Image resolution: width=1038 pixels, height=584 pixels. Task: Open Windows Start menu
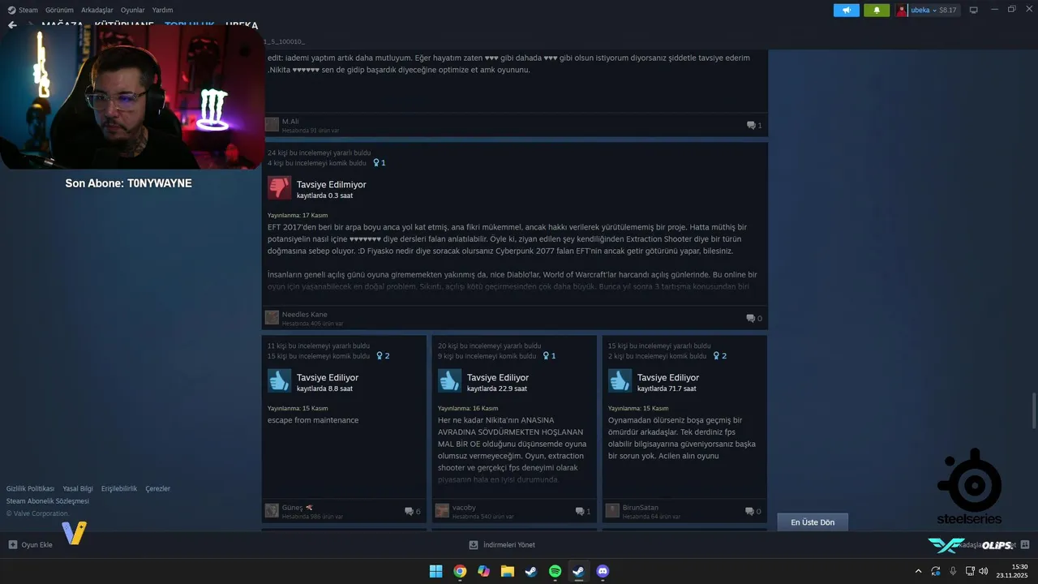click(435, 571)
